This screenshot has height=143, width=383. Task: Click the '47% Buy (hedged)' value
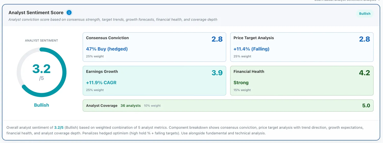point(107,49)
